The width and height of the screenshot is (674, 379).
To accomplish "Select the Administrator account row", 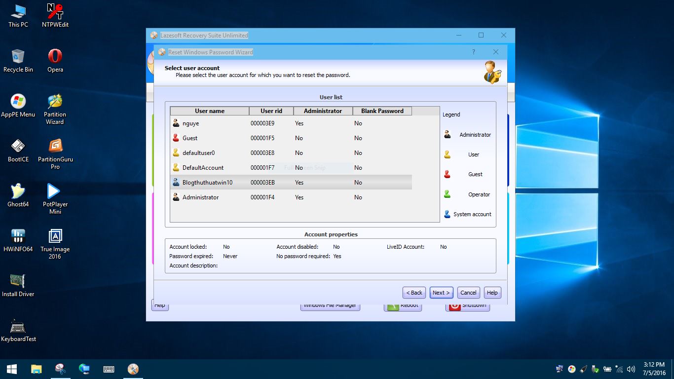I will (291, 197).
